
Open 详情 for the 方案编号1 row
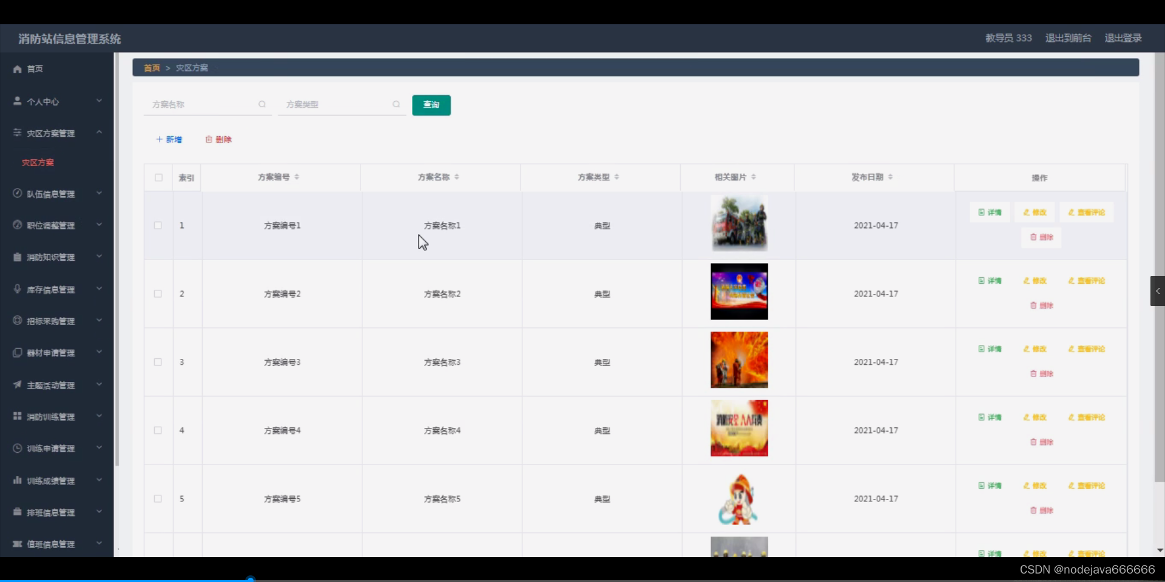[x=990, y=212]
